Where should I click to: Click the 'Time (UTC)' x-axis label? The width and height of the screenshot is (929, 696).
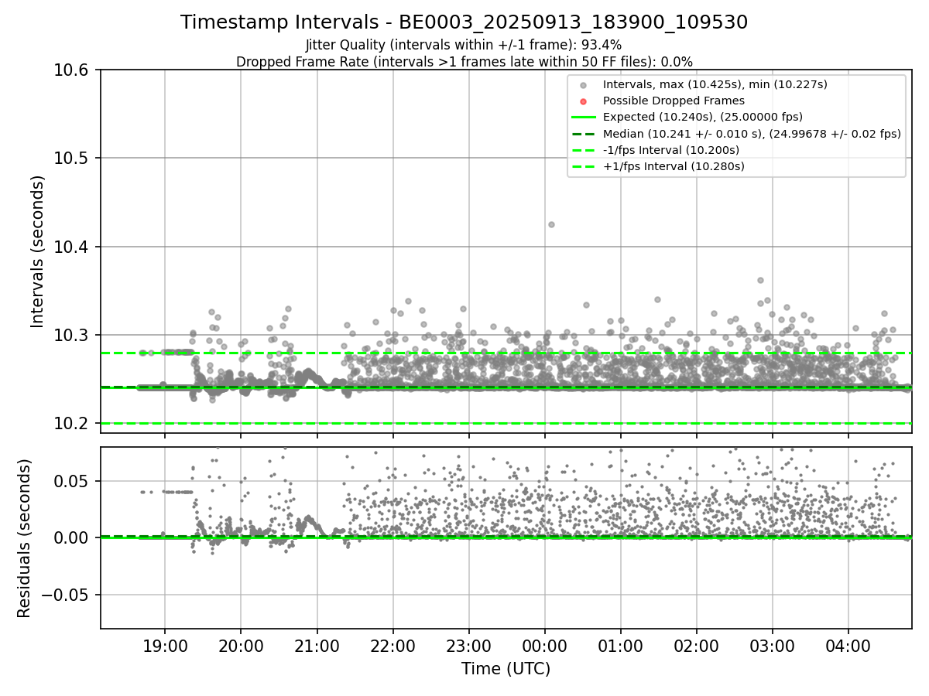pyautogui.click(x=506, y=669)
